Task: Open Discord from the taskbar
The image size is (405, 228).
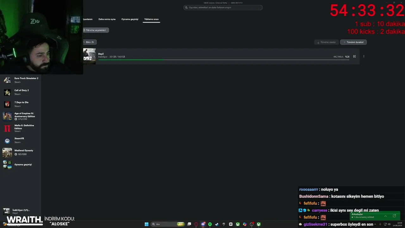Action: pyautogui.click(x=203, y=224)
